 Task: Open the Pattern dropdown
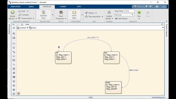click(x=91, y=13)
